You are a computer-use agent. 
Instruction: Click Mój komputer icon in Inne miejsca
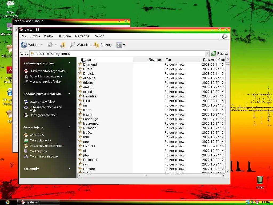pos(26,151)
